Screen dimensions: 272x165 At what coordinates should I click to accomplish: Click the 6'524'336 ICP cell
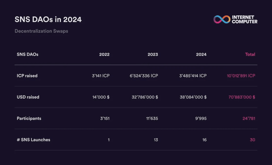(x=144, y=76)
